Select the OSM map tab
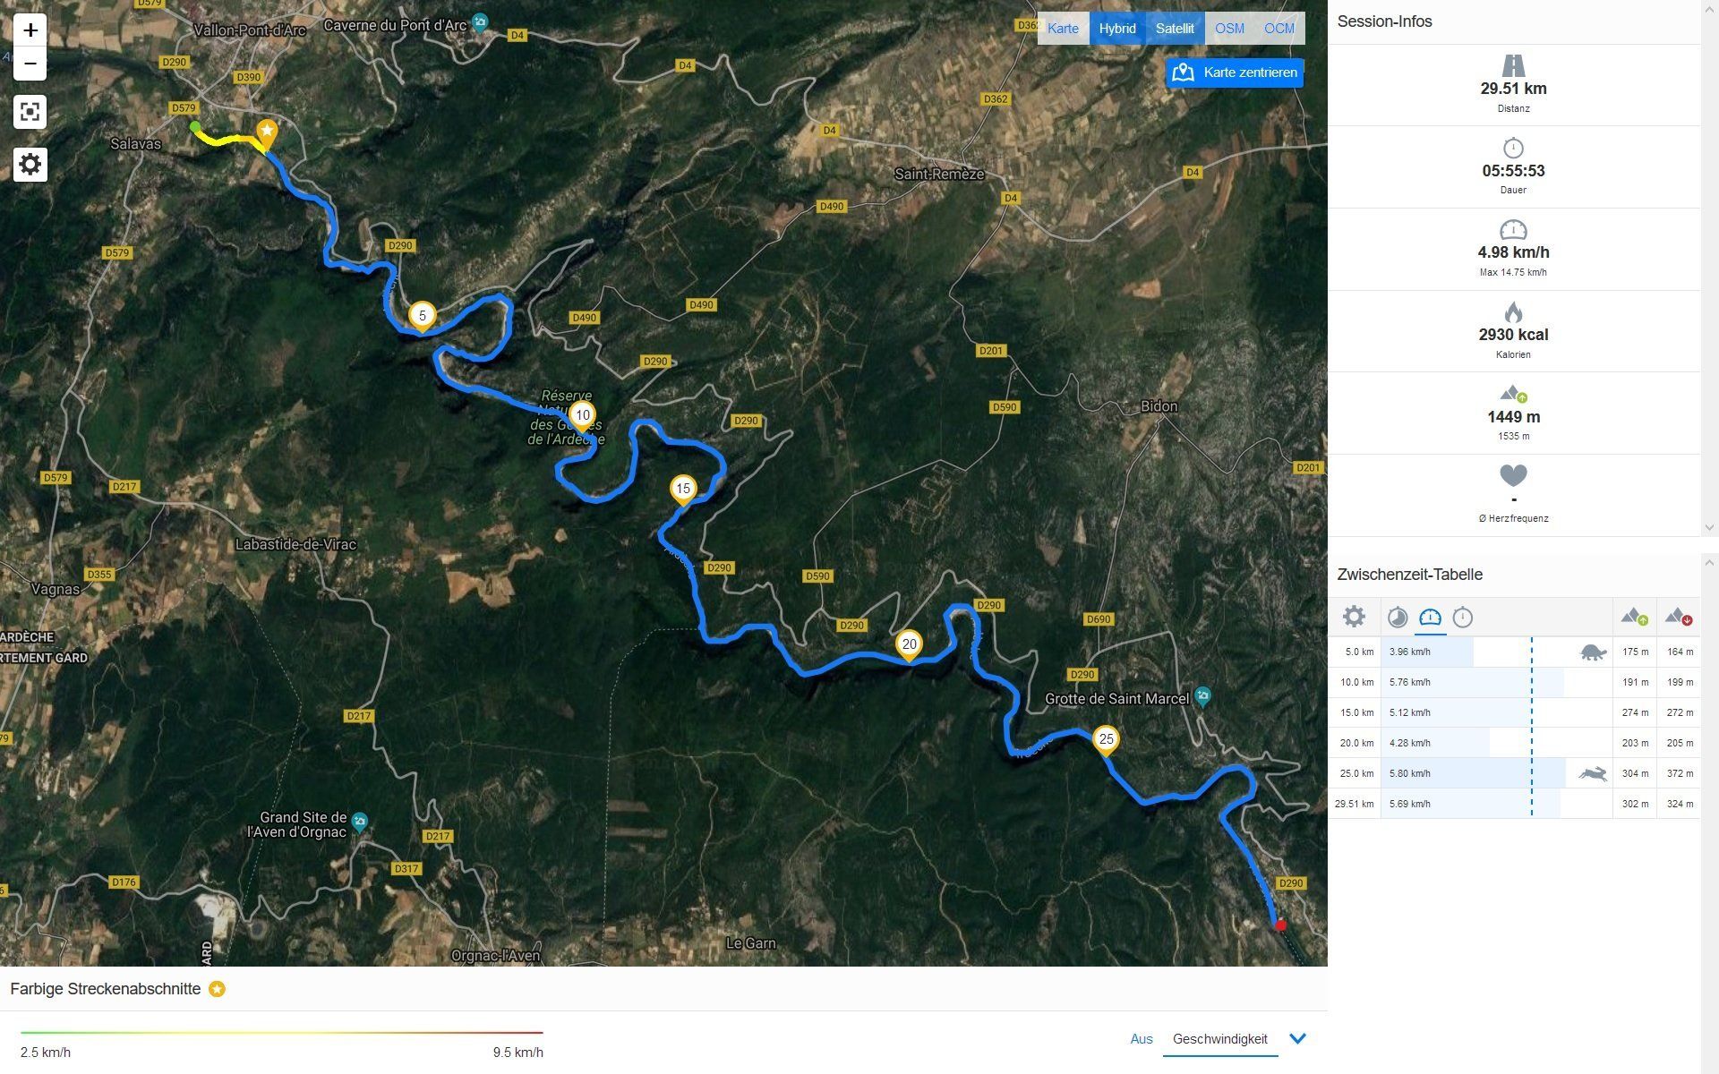 (1229, 29)
